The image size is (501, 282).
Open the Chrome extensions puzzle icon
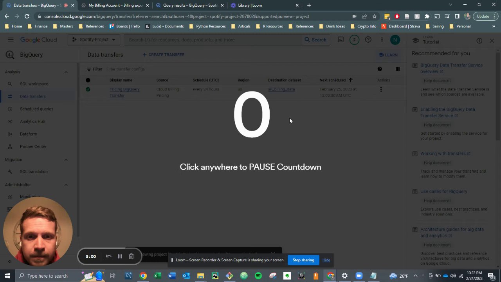[x=427, y=16]
